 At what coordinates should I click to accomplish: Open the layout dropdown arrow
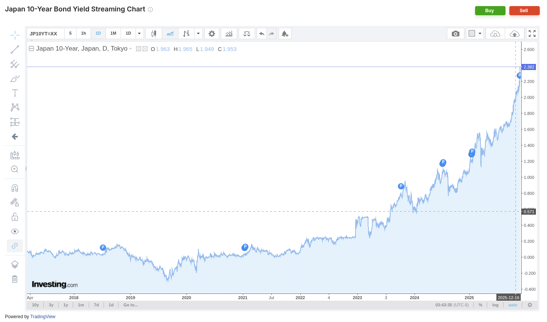coord(480,33)
